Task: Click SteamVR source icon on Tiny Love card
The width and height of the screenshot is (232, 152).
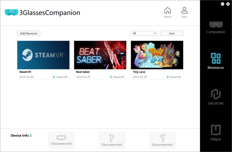Action: tap(168, 77)
